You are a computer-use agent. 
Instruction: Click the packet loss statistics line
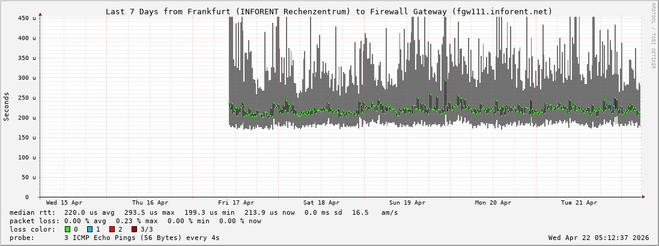pos(135,221)
